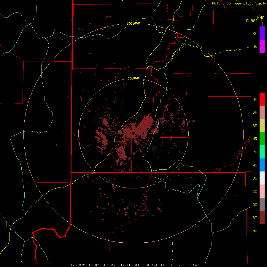This screenshot has width=267, height=267.
Task: Click the '50 NMI' range ring label
Action: tap(133, 78)
